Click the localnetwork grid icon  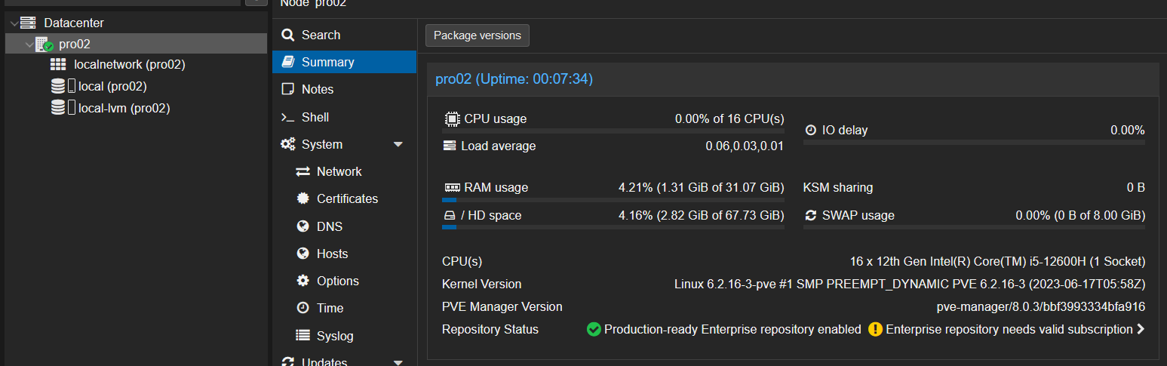(x=59, y=65)
